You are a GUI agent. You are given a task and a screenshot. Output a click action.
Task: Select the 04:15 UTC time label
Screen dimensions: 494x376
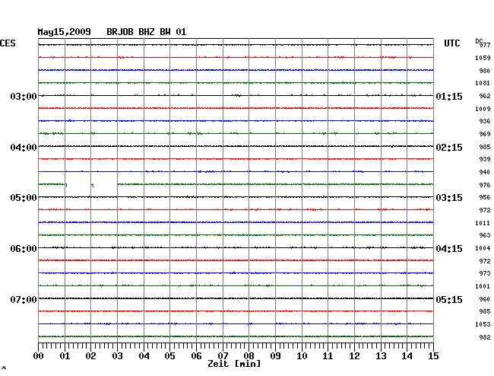[x=449, y=249]
